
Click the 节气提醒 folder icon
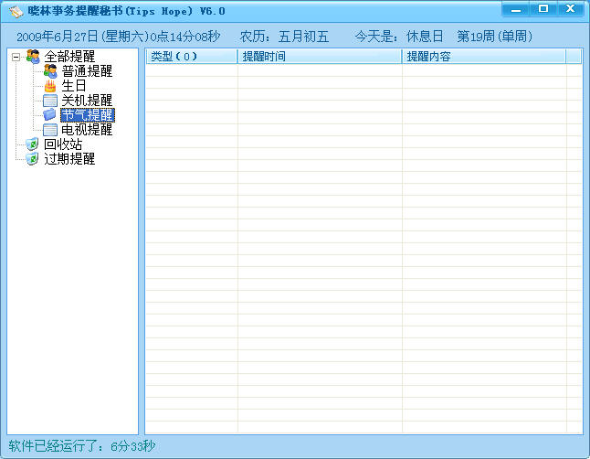point(49,114)
